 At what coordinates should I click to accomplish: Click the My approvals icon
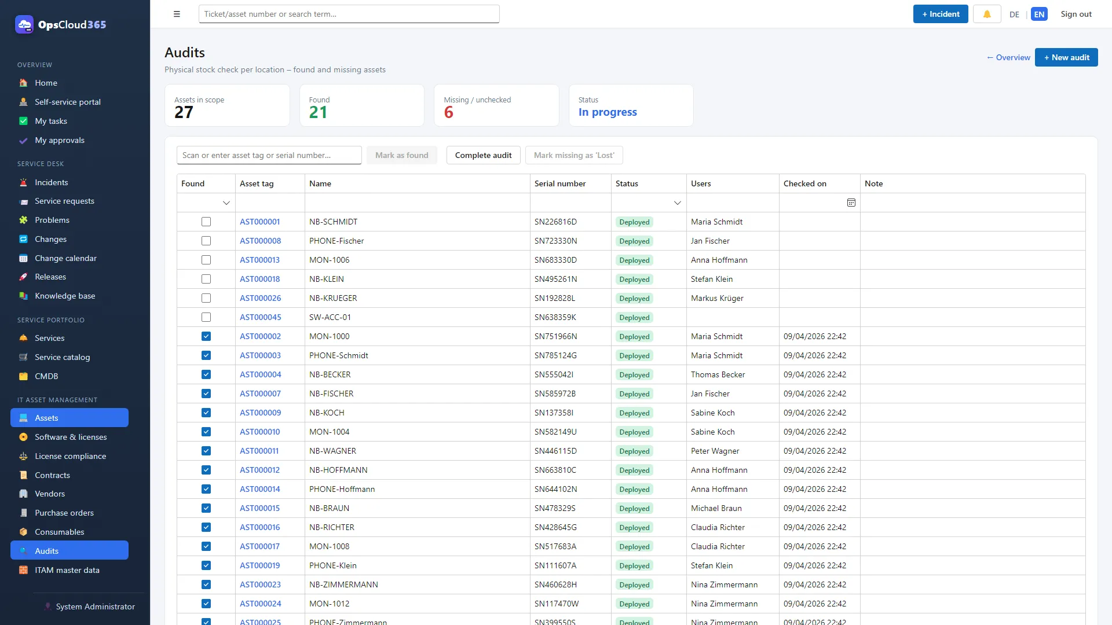[x=23, y=140]
